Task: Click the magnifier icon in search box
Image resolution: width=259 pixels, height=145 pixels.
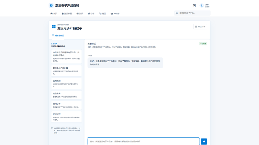Action: pyautogui.click(x=177, y=13)
